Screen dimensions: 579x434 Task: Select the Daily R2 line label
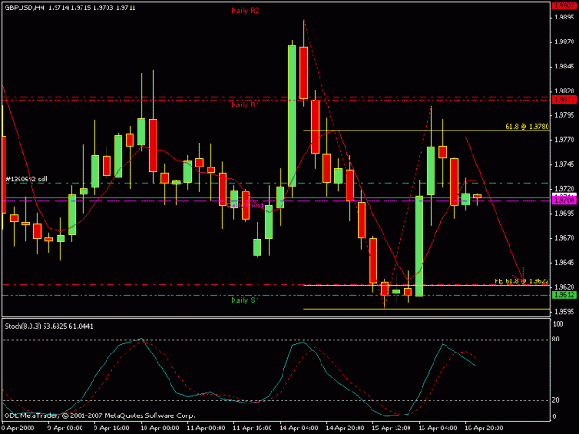click(245, 11)
